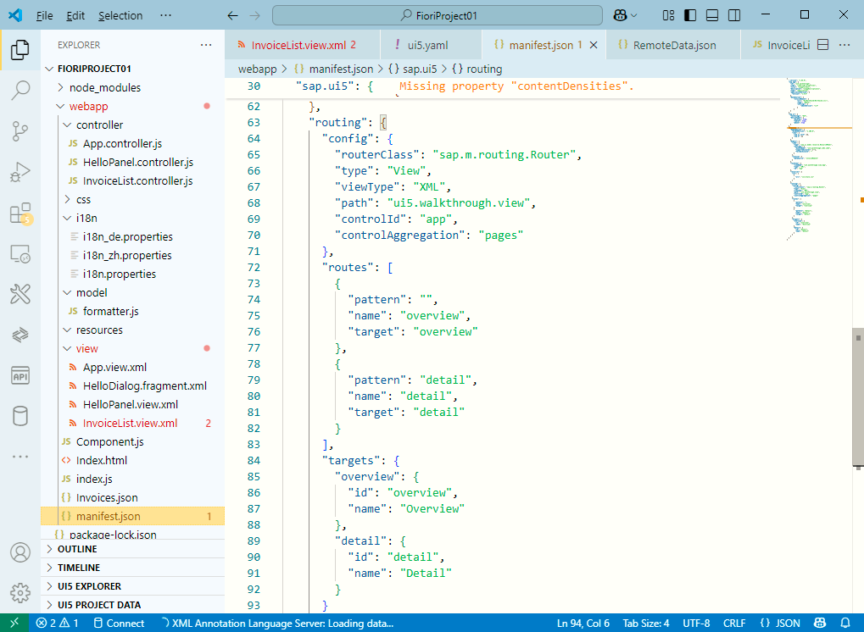Change indentation Tab Size: 4
The image size is (864, 632).
tap(646, 623)
